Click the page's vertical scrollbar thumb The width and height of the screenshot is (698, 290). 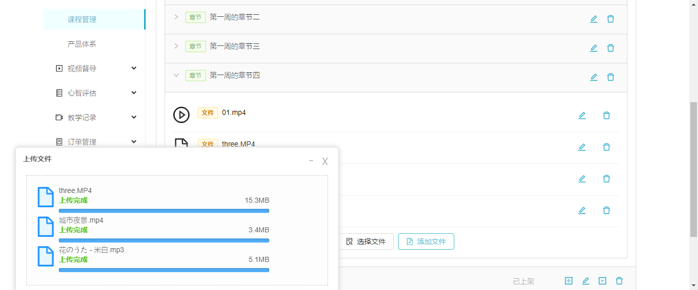pos(693,170)
